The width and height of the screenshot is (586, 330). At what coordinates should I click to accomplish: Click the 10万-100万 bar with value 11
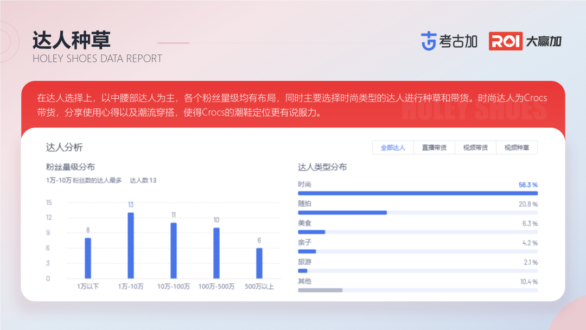click(174, 251)
